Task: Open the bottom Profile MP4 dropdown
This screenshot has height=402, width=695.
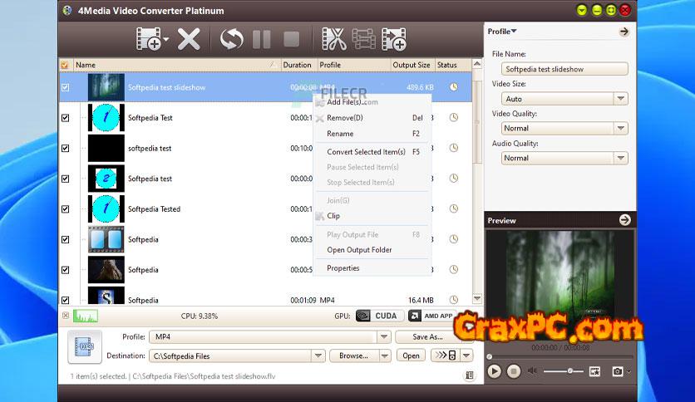Action: 384,337
